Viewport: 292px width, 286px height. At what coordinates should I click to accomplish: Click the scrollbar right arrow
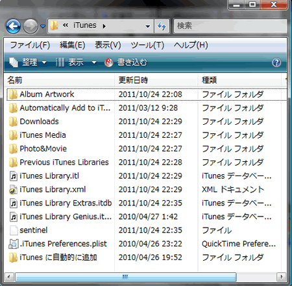(x=282, y=277)
